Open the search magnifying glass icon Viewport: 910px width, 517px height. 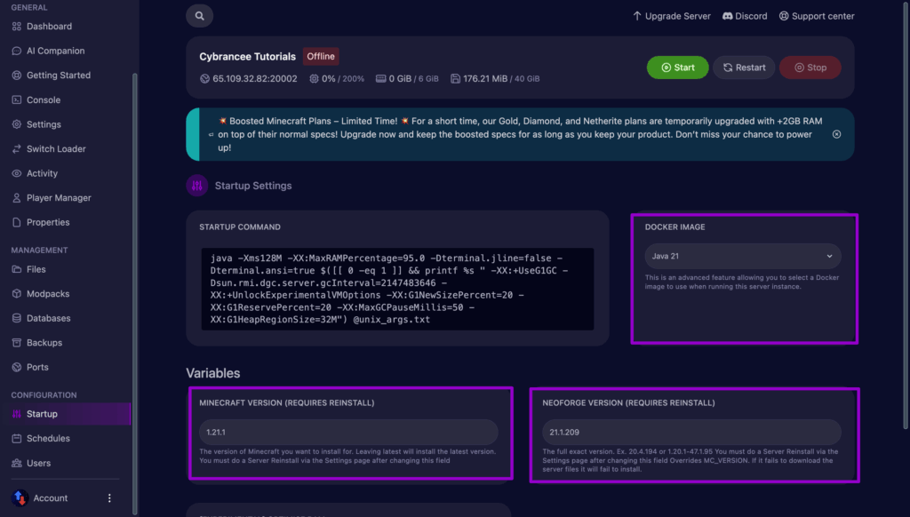pos(199,15)
